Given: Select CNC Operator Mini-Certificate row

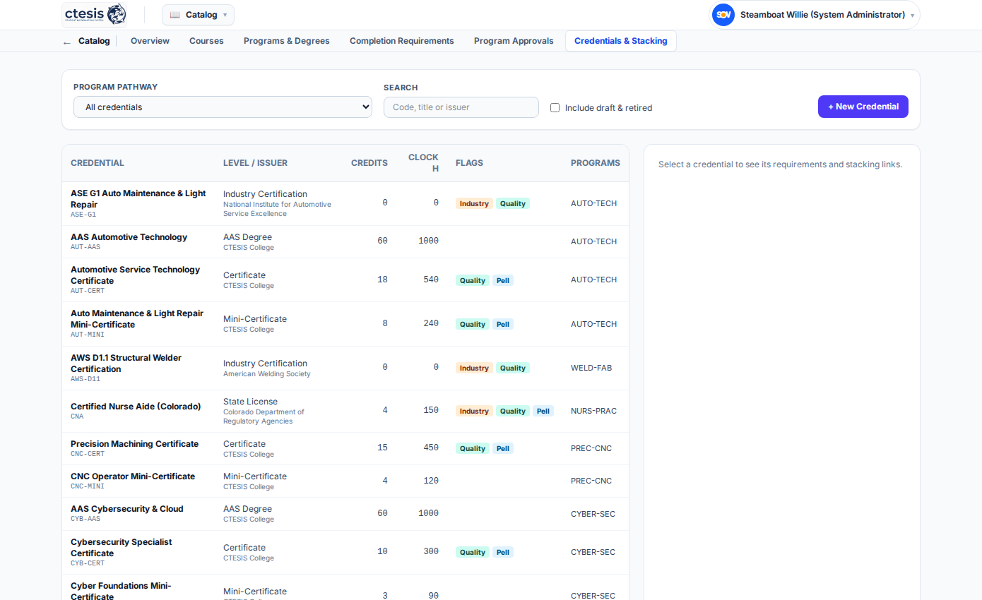Looking at the screenshot, I should click(x=345, y=481).
